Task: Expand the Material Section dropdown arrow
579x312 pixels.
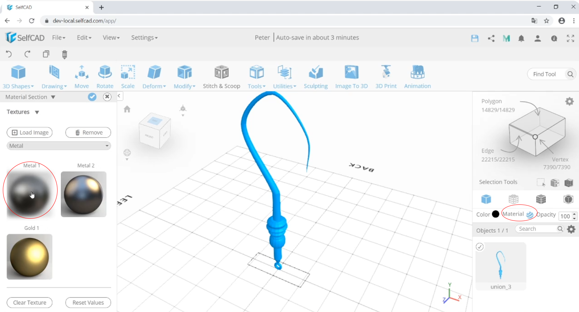Action: click(53, 97)
